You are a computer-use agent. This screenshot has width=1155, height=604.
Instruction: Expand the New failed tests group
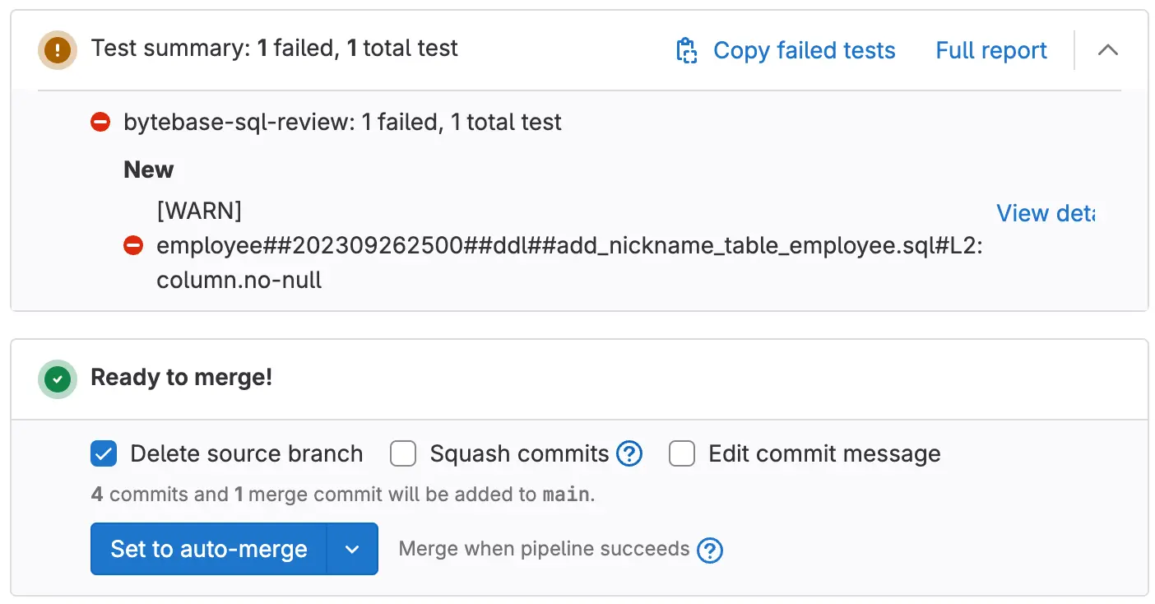(148, 170)
